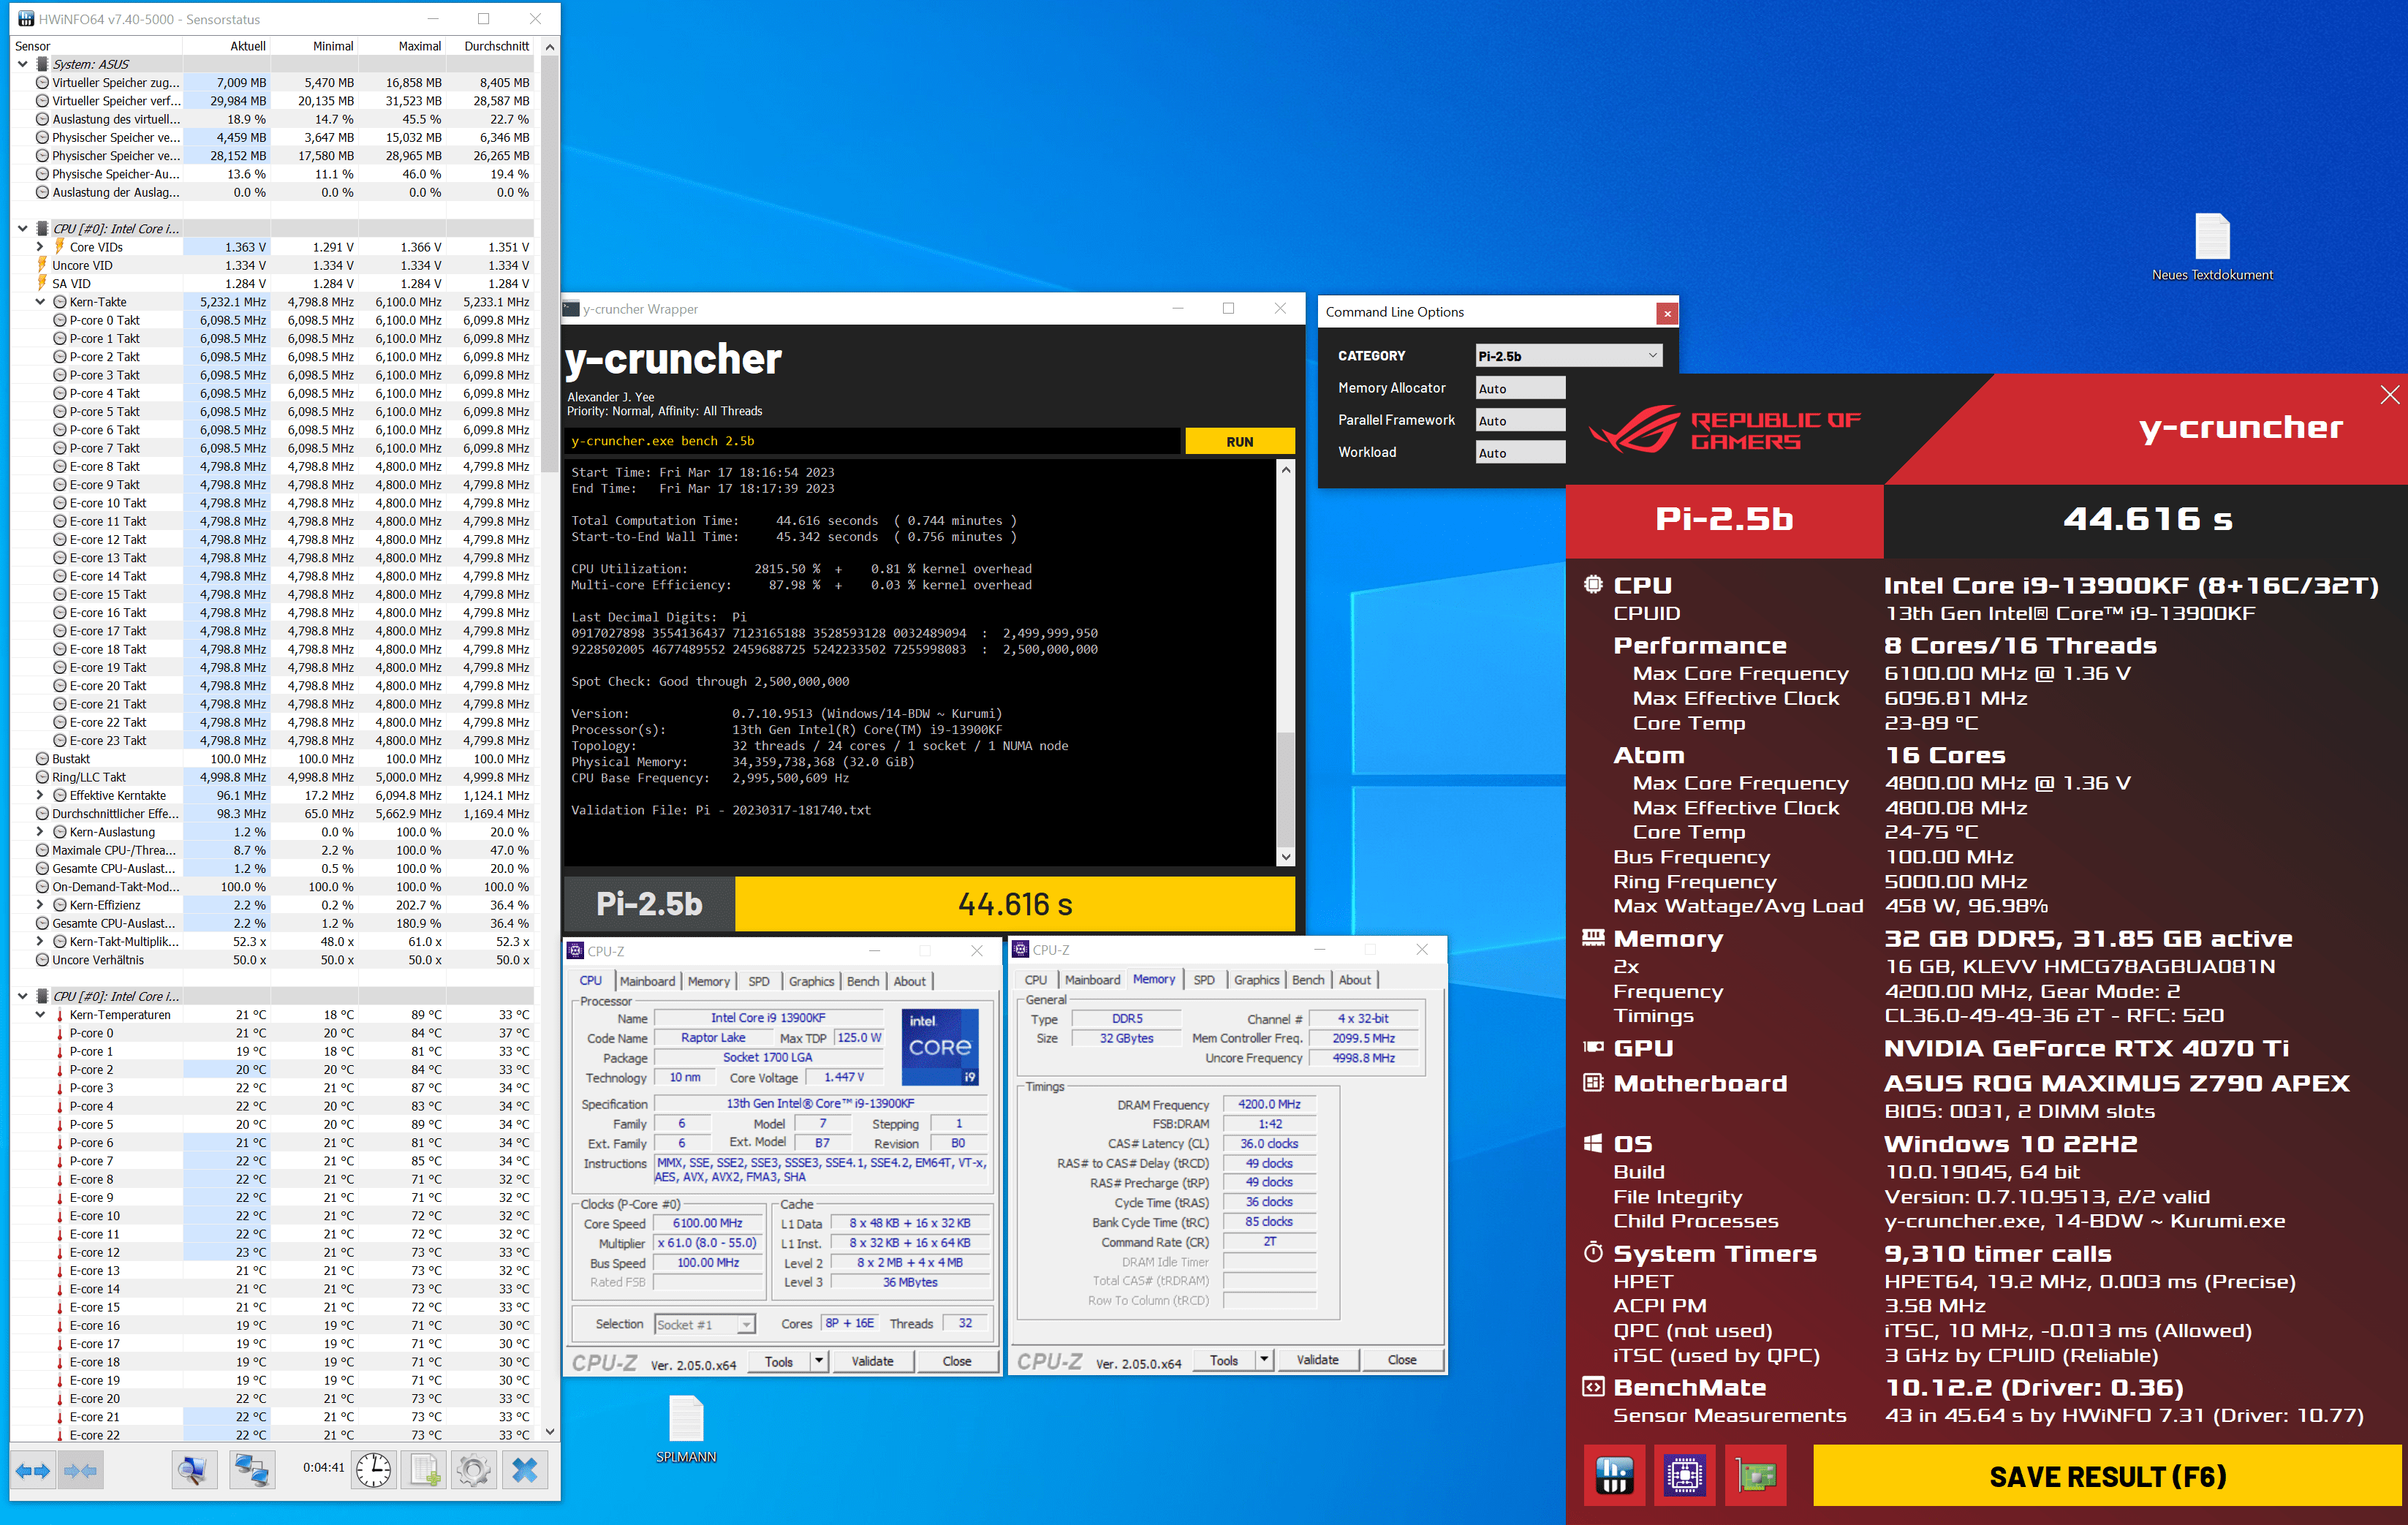This screenshot has width=2408, height=1525.
Task: Launch CPU-Z from BenchMate bottom icon
Action: (1684, 1475)
